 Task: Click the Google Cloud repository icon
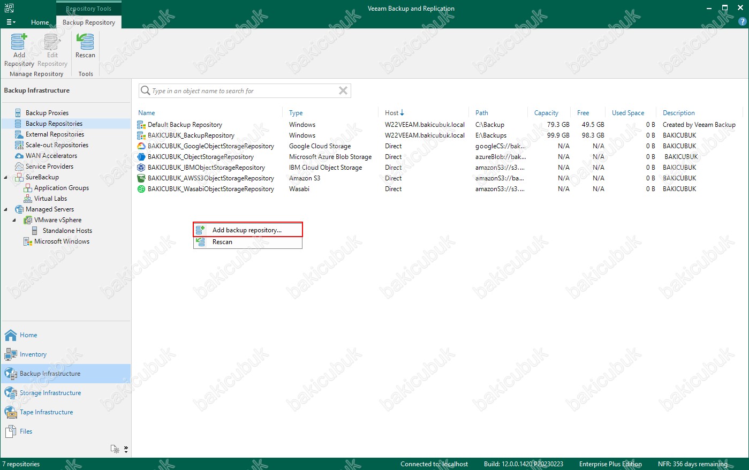click(141, 146)
